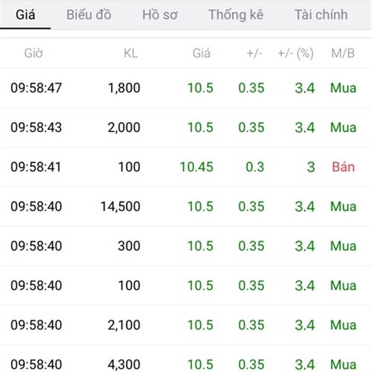Image resolution: width=372 pixels, height=372 pixels.
Task: Click the M/B column header
Action: 343,53
